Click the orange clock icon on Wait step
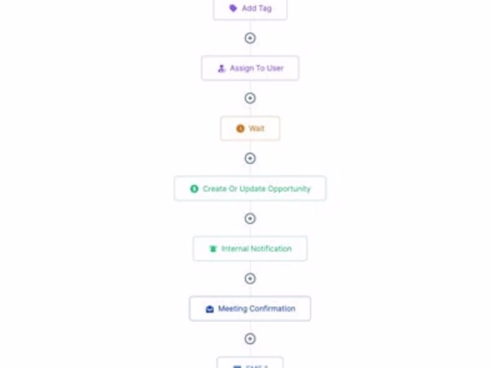490x368 pixels. point(240,128)
